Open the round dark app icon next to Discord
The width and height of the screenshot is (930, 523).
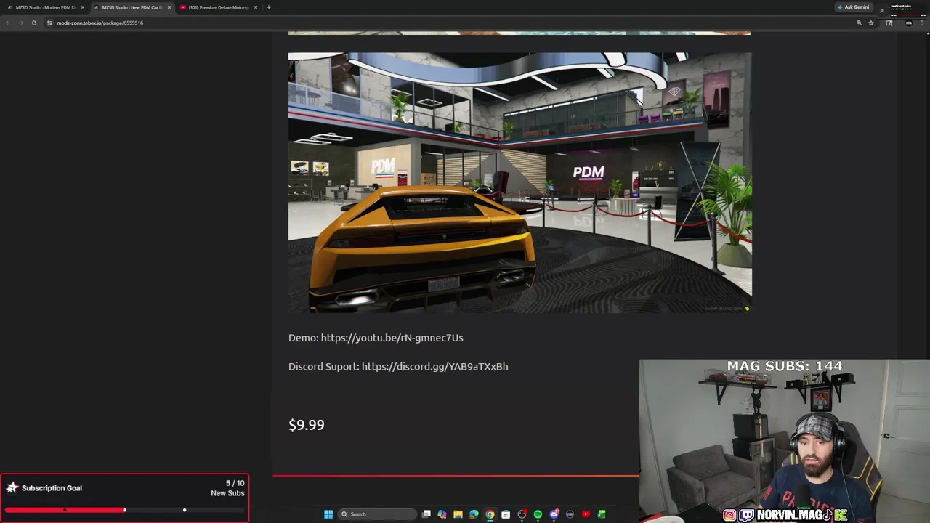(x=570, y=514)
